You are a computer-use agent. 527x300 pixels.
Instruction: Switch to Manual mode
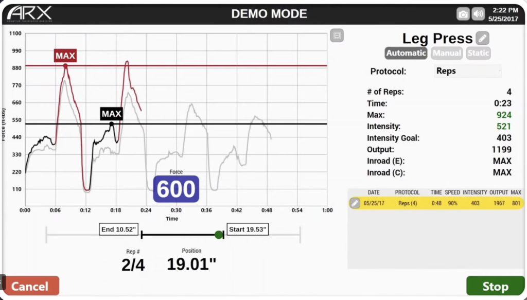[446, 53]
